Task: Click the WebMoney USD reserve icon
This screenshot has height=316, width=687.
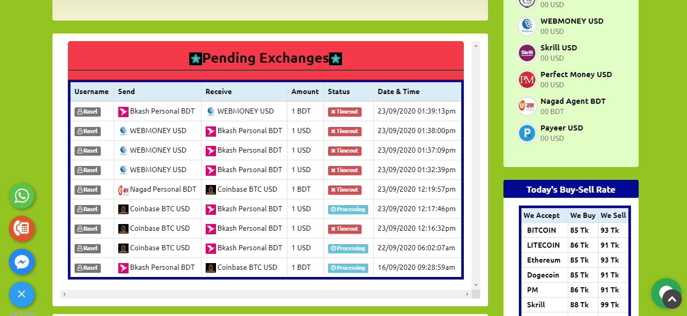Action: point(527,26)
